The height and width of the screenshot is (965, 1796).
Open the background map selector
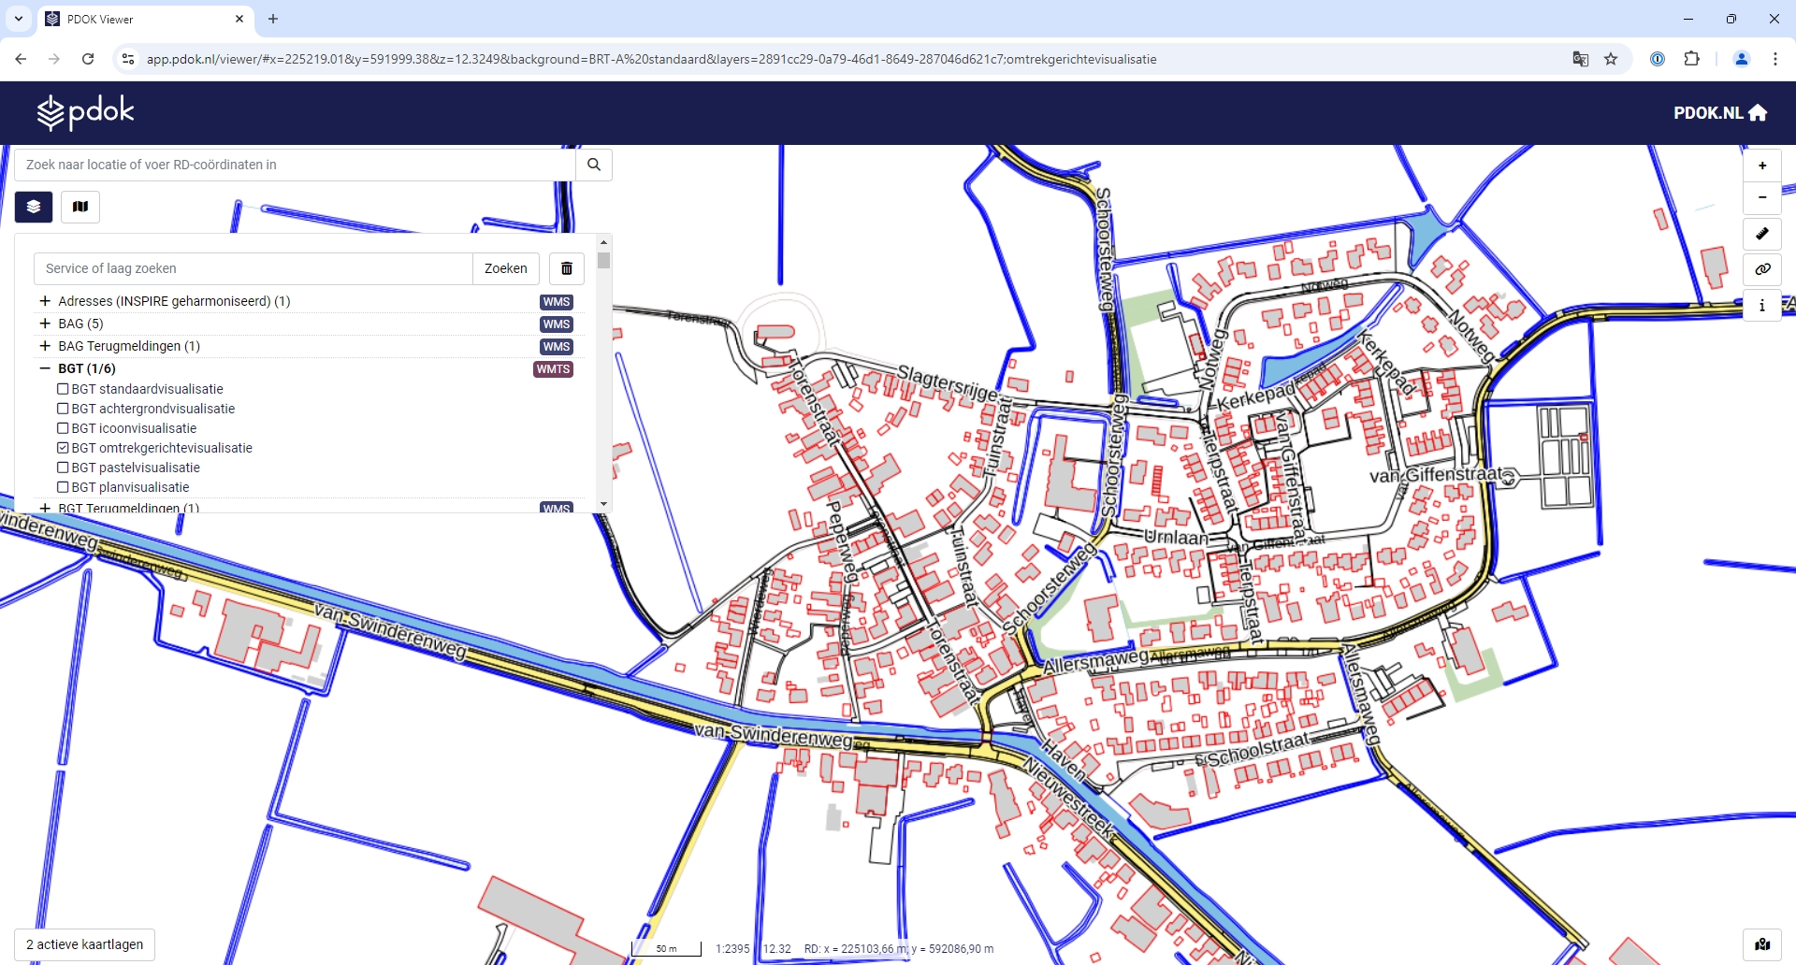pos(80,207)
